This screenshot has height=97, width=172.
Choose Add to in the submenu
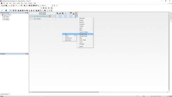pyautogui.click(x=69, y=36)
